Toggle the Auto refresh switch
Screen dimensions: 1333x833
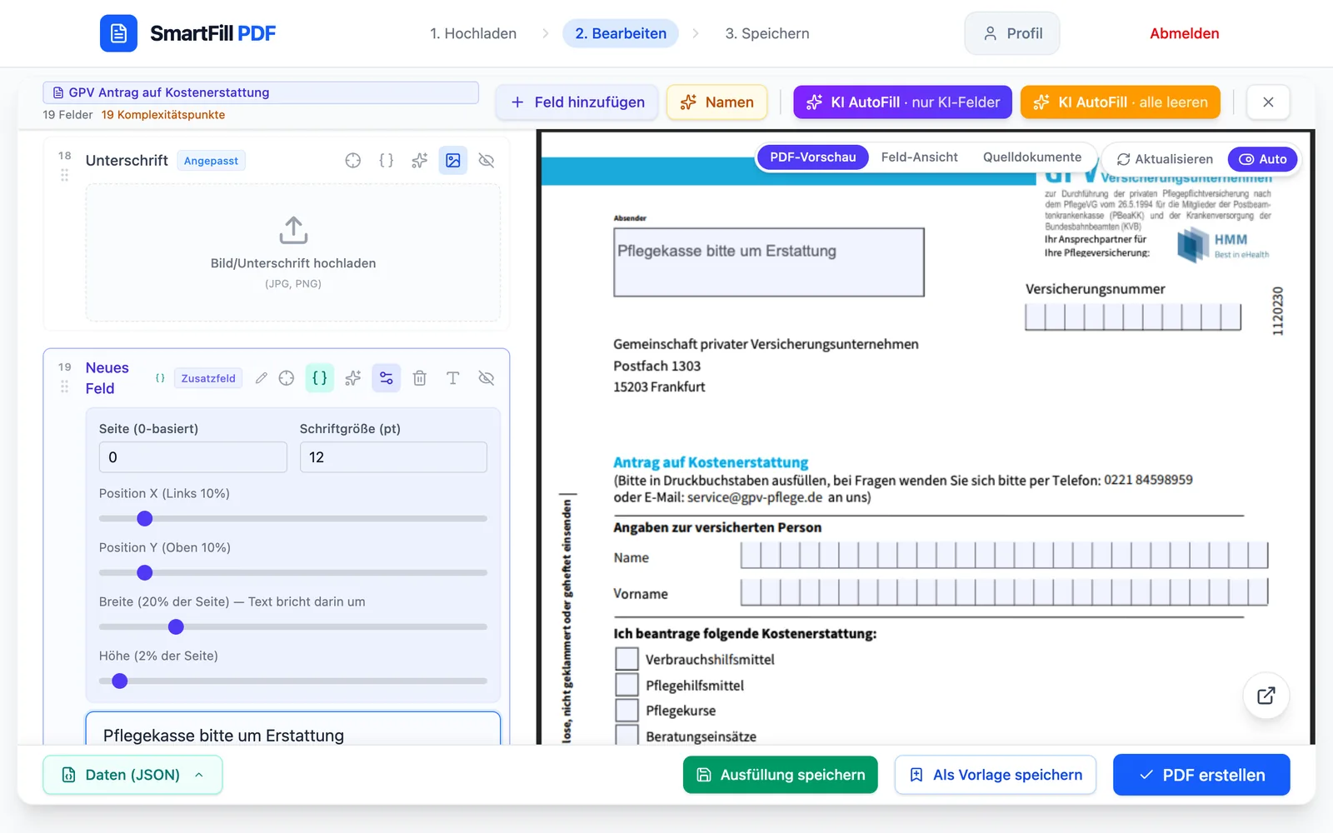point(1262,159)
